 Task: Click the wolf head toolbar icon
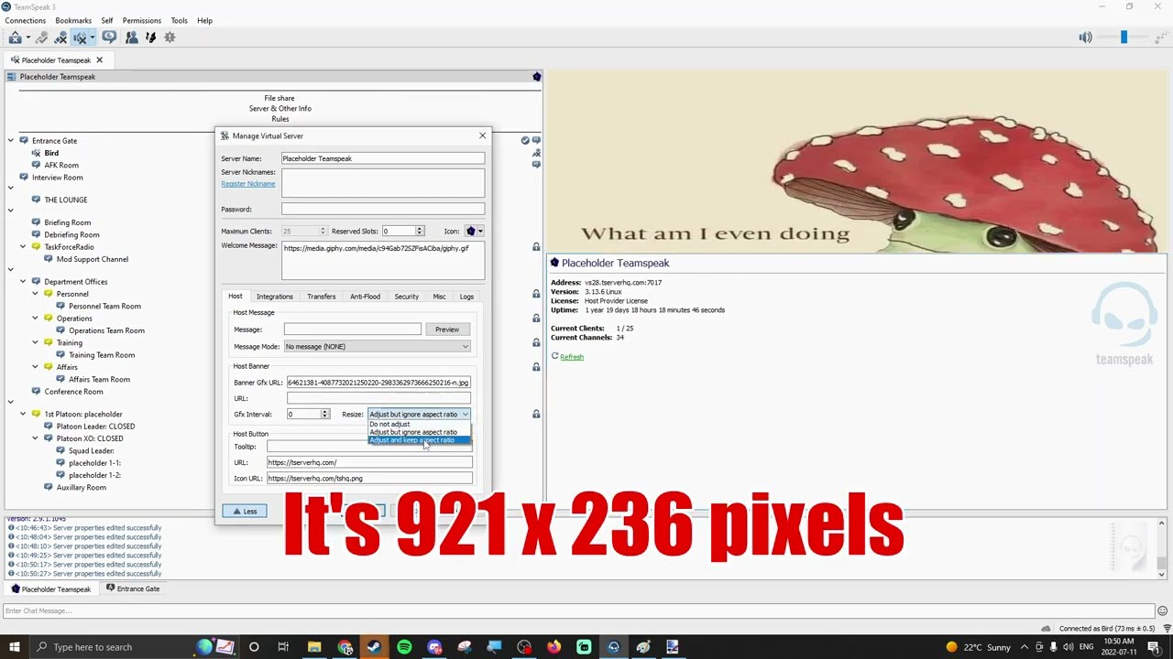click(150, 38)
